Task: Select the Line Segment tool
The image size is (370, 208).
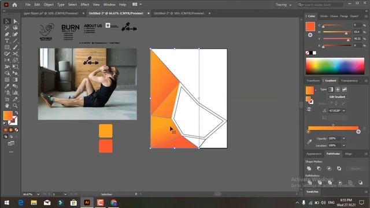Action: coord(16,41)
